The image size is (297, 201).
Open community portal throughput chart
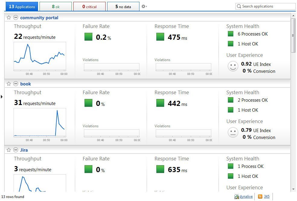tap(40, 56)
